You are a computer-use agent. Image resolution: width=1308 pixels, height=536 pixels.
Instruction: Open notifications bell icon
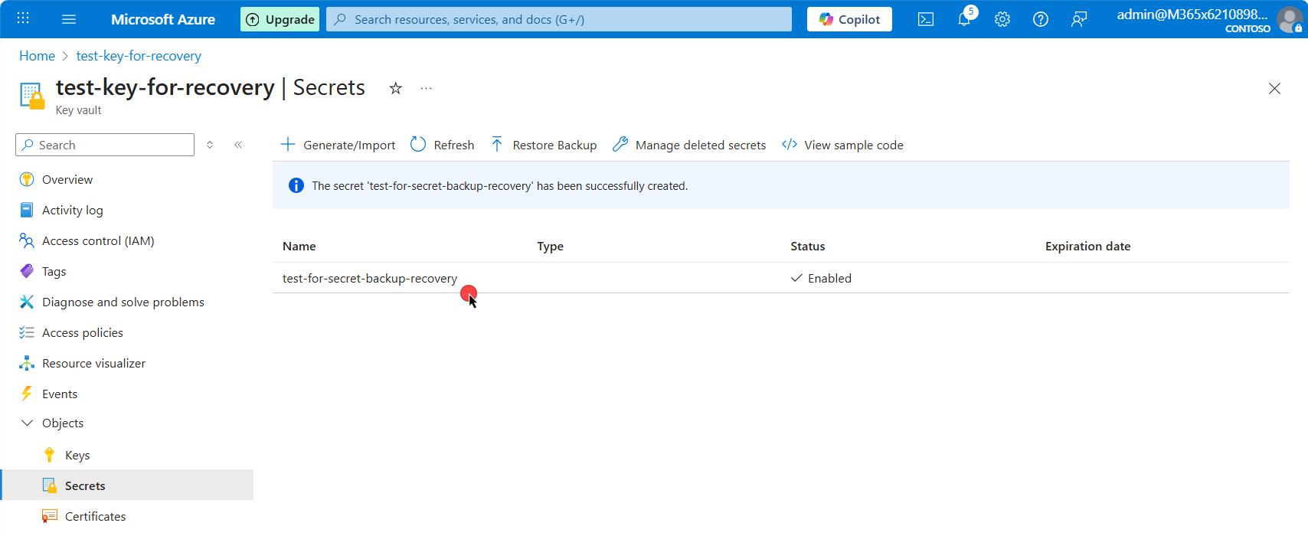coord(964,19)
